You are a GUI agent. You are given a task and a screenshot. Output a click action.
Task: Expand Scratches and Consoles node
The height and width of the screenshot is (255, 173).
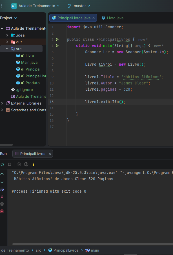(x=2, y=110)
